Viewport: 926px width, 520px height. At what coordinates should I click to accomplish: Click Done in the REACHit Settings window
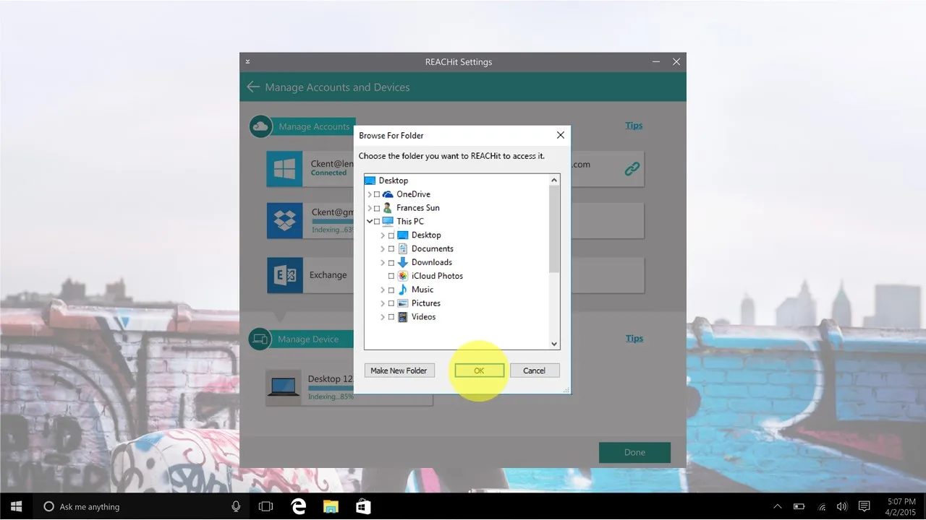coord(634,453)
